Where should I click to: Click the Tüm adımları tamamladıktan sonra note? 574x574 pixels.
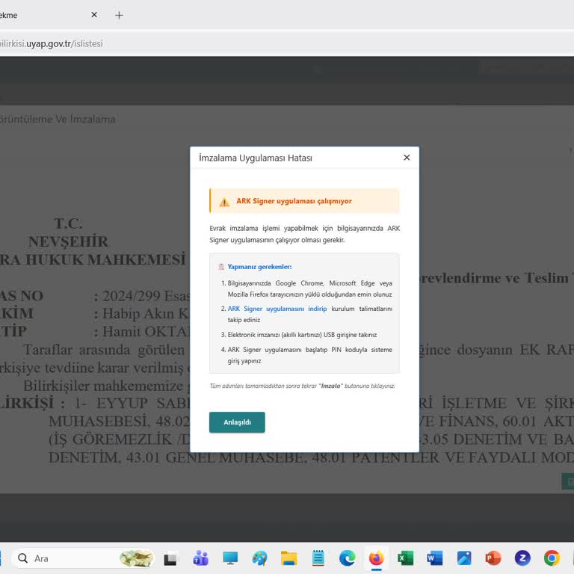[x=302, y=386]
